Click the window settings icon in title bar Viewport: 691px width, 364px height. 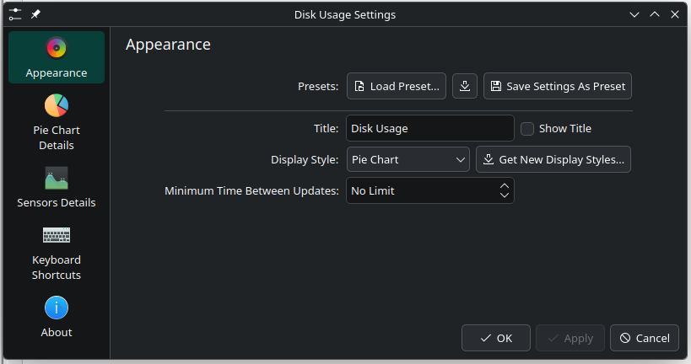click(15, 14)
